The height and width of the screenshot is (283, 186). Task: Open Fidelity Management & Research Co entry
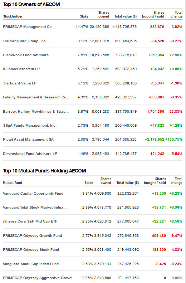click(36, 97)
